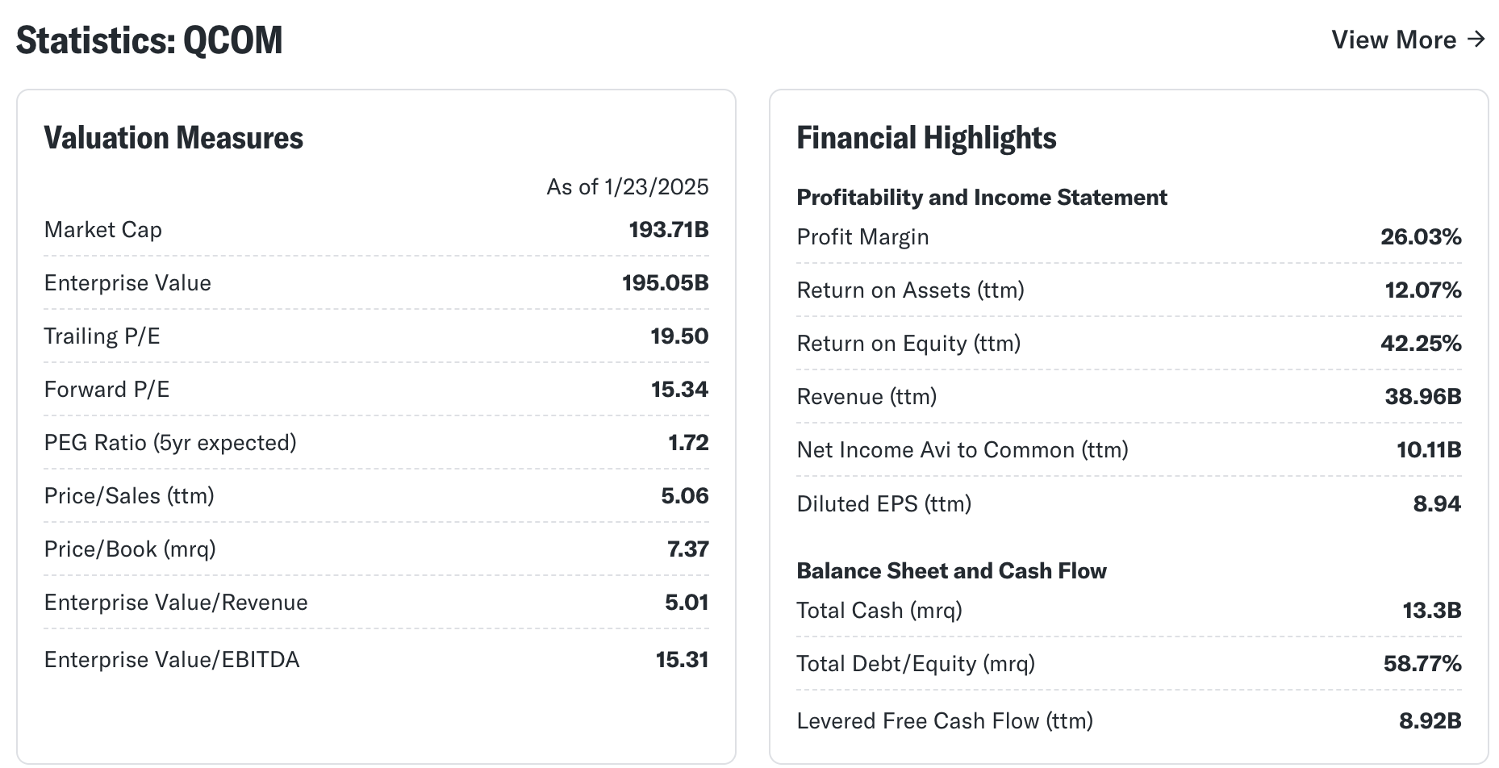Click the Market Cap label
The width and height of the screenshot is (1499, 768).
point(103,230)
